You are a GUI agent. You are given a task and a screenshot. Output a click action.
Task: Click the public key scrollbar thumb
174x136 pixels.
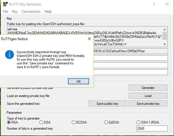(x=165, y=36)
